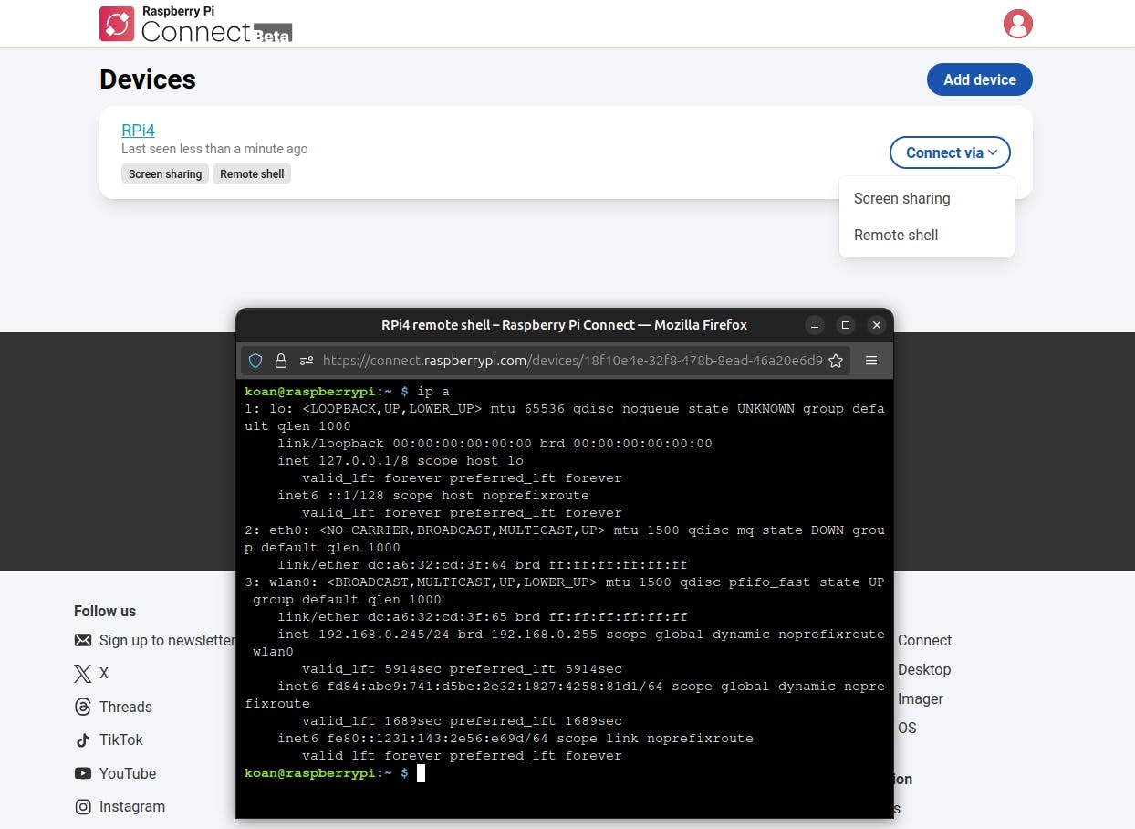The image size is (1135, 829).
Task: Open the X footer link
Action: click(104, 674)
